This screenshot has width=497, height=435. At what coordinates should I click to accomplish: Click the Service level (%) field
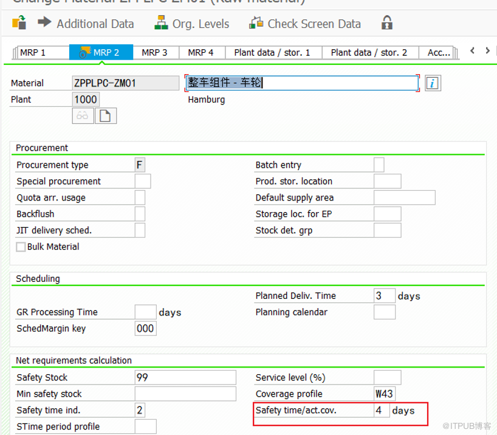click(387, 377)
